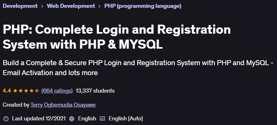Click the last updated alert badge icon
277x125 pixels.
pyautogui.click(x=6, y=119)
